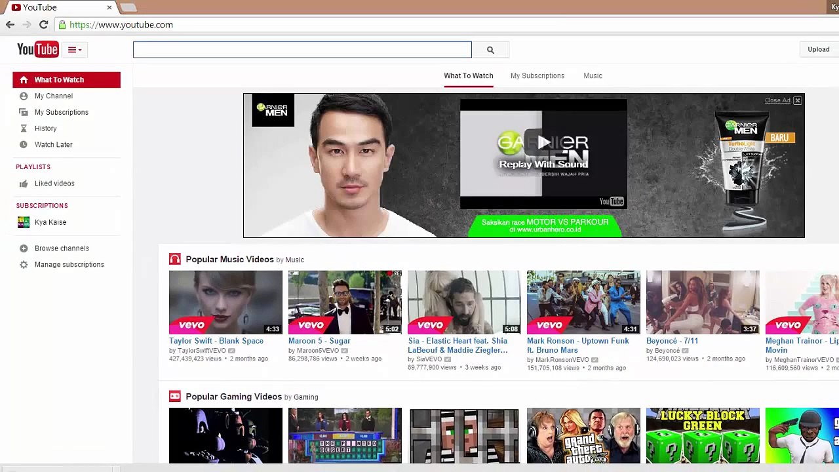This screenshot has height=472, width=839.
Task: Play the Garnier Men ad video
Action: [543, 142]
